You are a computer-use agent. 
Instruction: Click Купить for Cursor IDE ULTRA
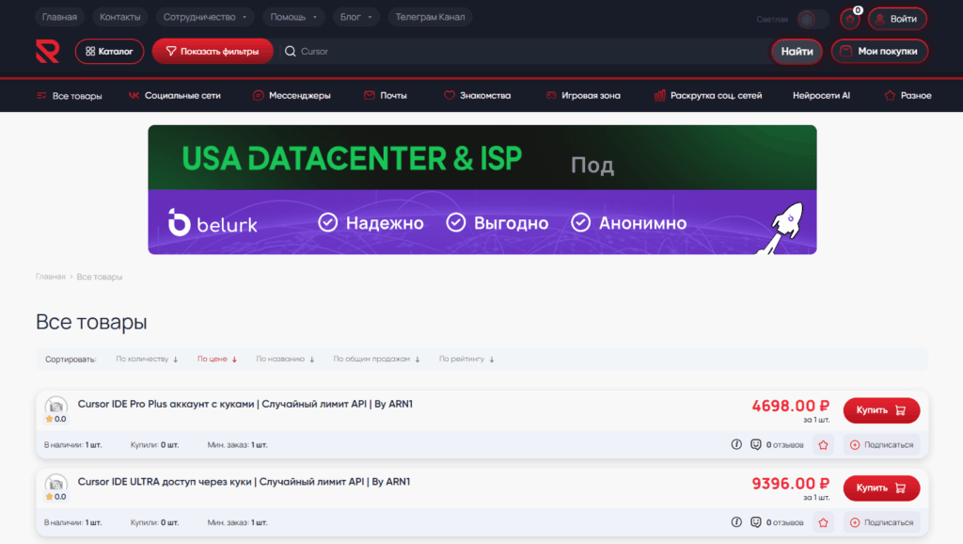(x=881, y=488)
